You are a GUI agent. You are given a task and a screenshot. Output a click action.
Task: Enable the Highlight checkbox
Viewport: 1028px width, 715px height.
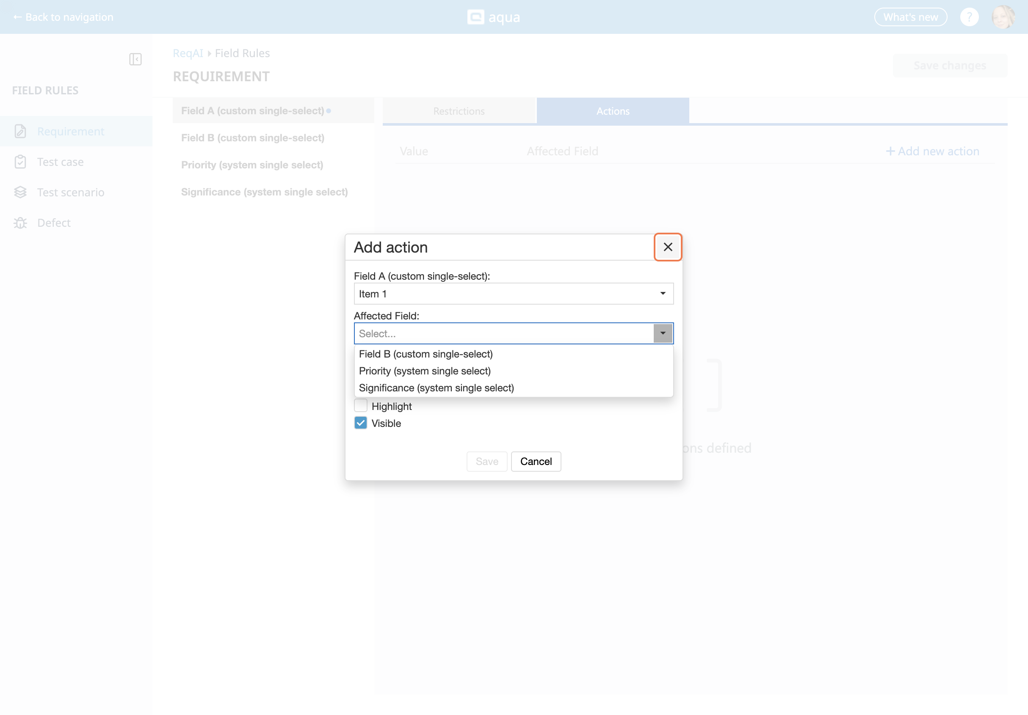[360, 405]
